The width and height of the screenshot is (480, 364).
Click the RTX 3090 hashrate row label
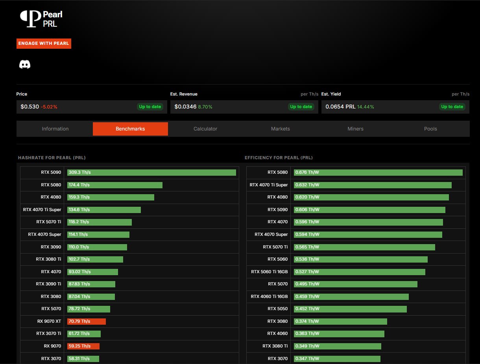point(51,247)
